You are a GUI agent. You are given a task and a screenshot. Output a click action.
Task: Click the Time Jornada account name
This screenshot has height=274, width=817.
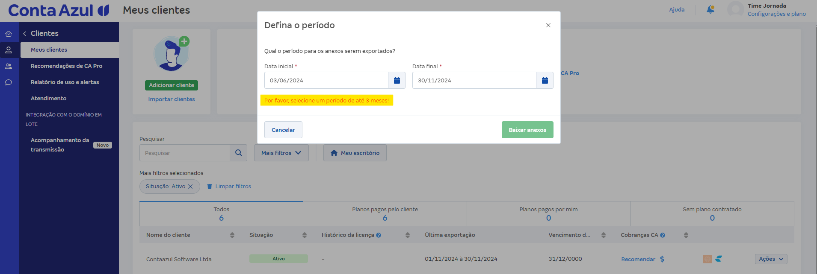pos(767,6)
